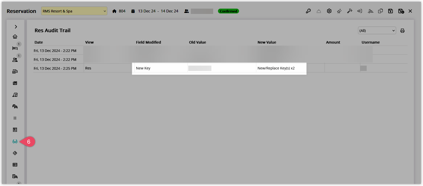The image size is (423, 186).
Task: Click the Date column header
Action: pyautogui.click(x=39, y=42)
